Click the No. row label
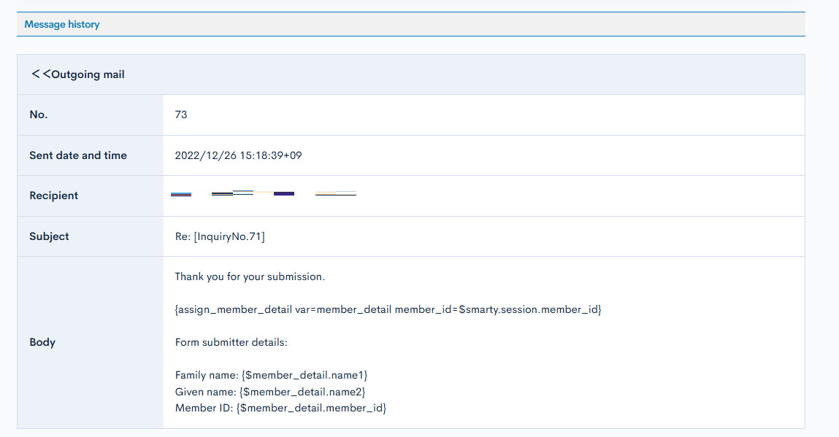Viewport: 839px width, 437px height. pos(38,115)
